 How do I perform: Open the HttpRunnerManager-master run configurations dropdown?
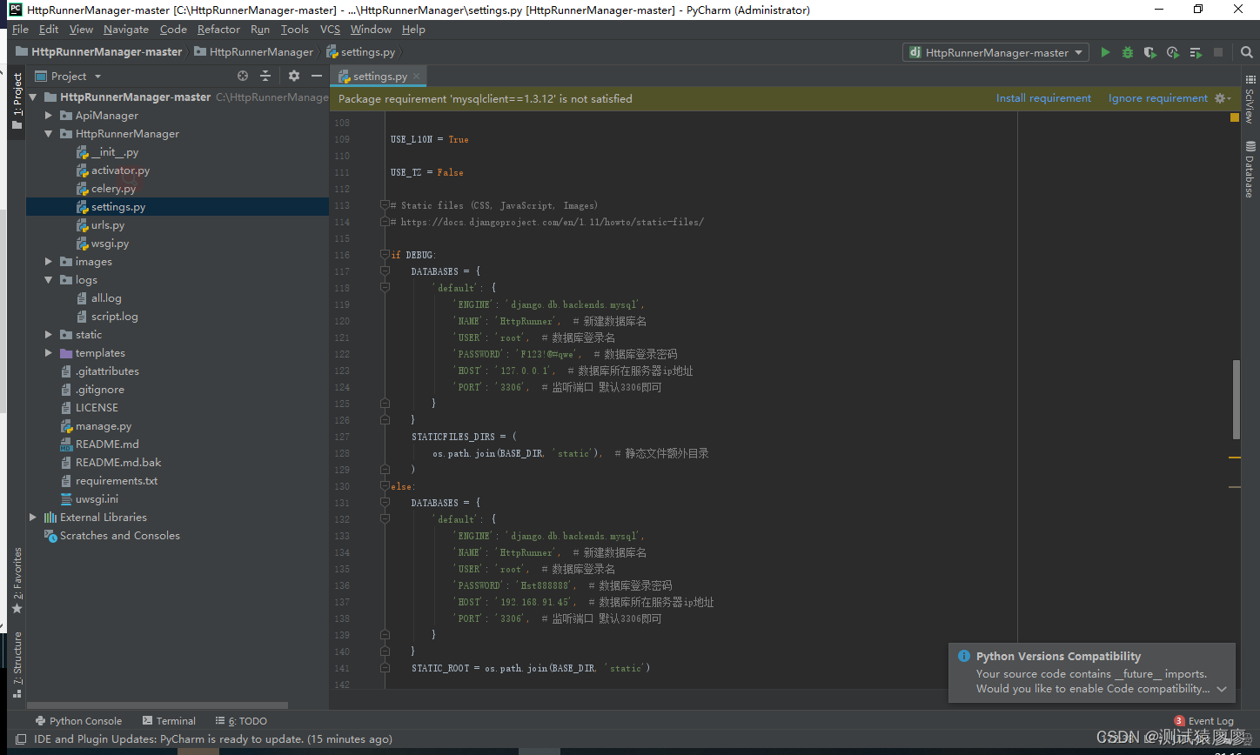(x=995, y=52)
